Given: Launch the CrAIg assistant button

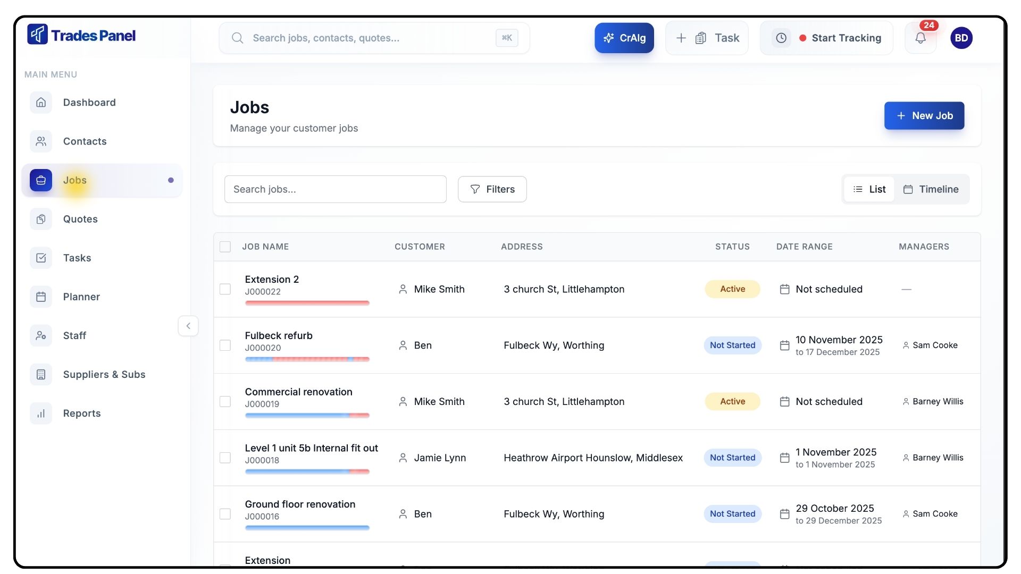Looking at the screenshot, I should coord(624,38).
